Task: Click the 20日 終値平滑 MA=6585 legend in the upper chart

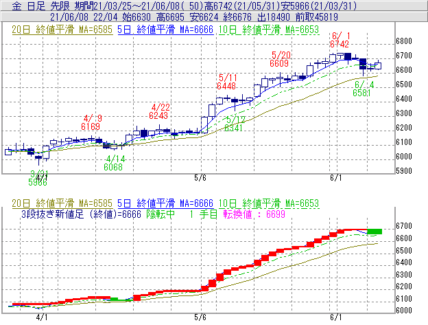Action: (62, 30)
